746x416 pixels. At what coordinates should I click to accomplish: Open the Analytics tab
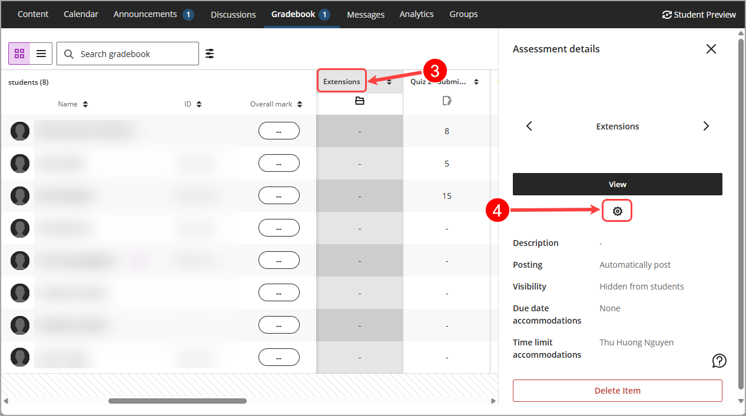(x=416, y=14)
